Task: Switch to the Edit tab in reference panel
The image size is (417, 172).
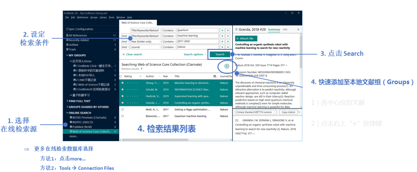Action: (x=285, y=29)
